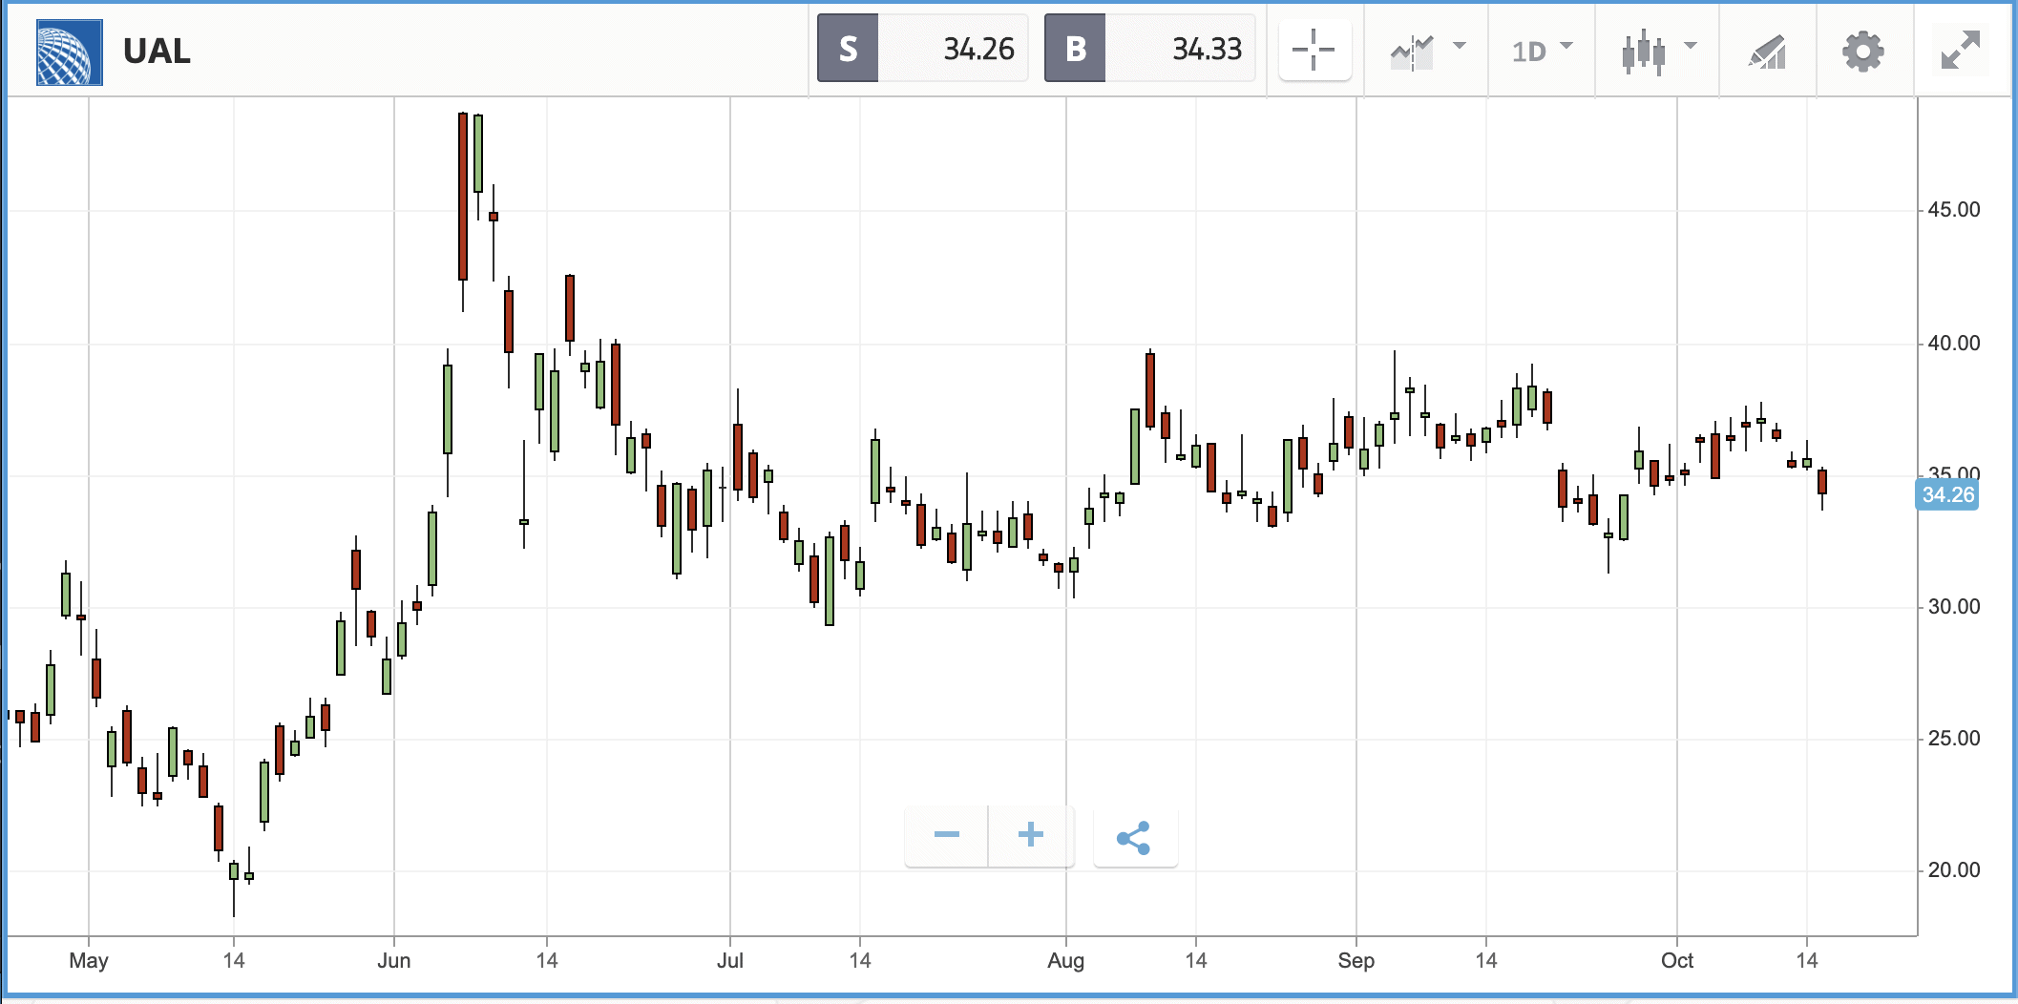Expand the compare dropdown arrow
The height and width of the screenshot is (1004, 2018).
(x=1460, y=45)
